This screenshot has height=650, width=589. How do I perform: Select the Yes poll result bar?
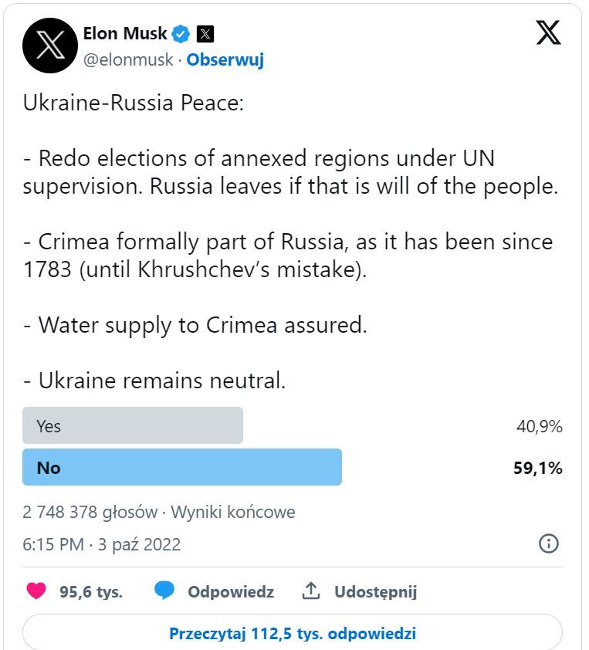coord(133,426)
